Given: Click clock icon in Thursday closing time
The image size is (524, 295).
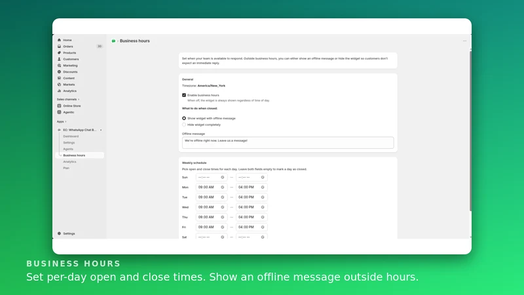Looking at the screenshot, I should coord(263,217).
